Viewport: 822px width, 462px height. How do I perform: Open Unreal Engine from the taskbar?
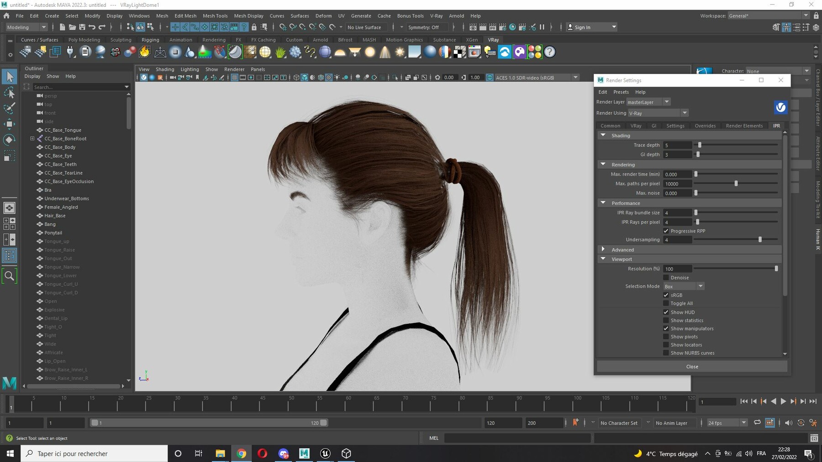click(x=325, y=453)
